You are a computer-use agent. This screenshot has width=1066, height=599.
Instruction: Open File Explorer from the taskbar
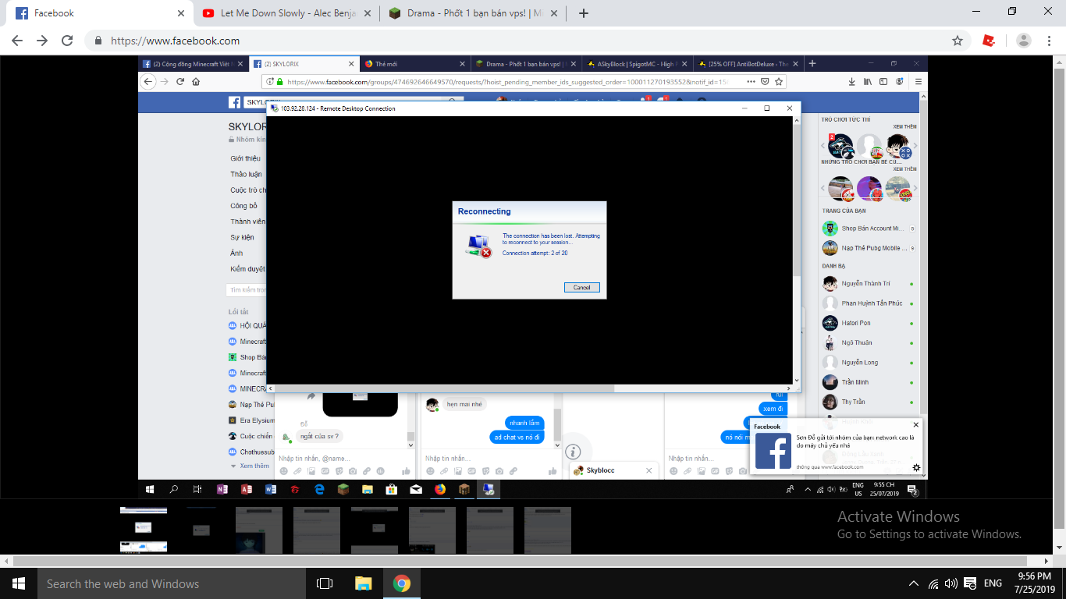[x=364, y=583]
